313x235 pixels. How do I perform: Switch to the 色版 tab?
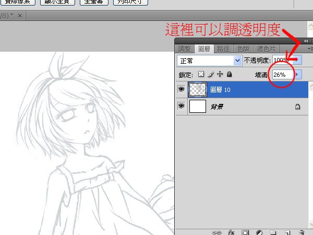243,49
